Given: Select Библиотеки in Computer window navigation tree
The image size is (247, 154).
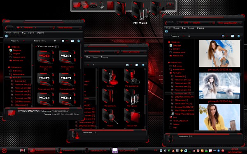Looking at the screenshot, I should (x=16, y=71).
